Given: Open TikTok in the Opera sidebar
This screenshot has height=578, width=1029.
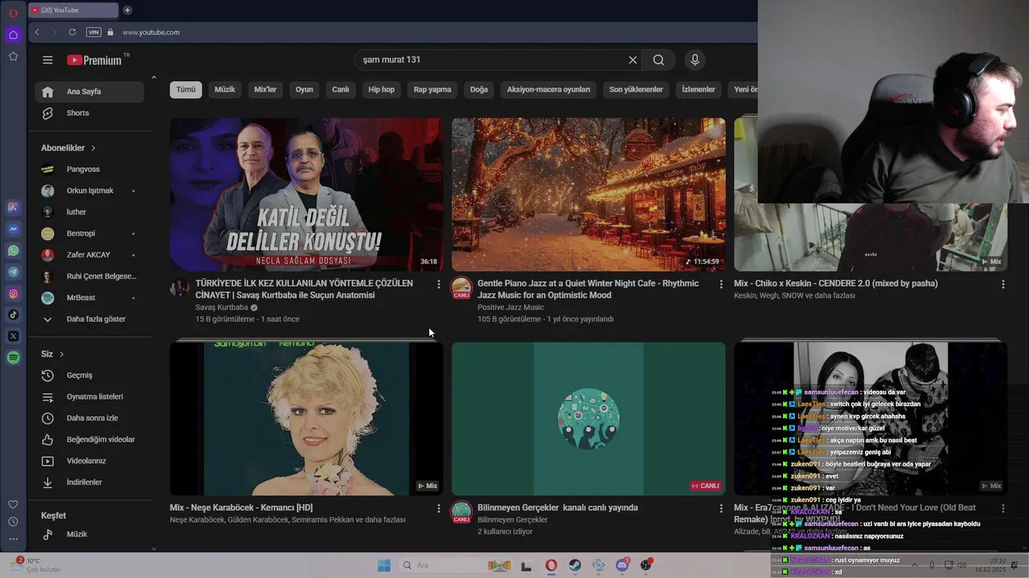Looking at the screenshot, I should [13, 315].
